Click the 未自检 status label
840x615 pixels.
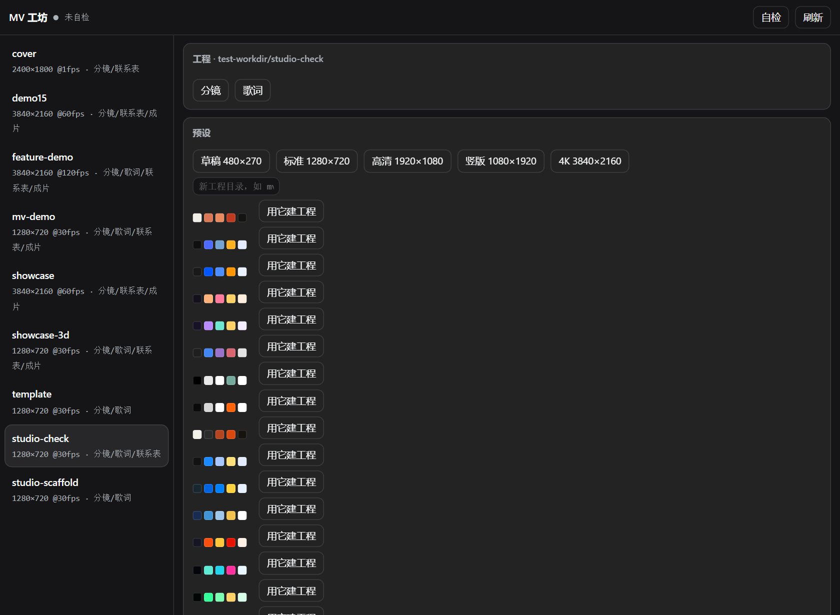(77, 17)
